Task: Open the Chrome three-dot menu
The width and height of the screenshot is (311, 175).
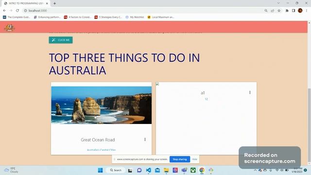Action: point(307,11)
